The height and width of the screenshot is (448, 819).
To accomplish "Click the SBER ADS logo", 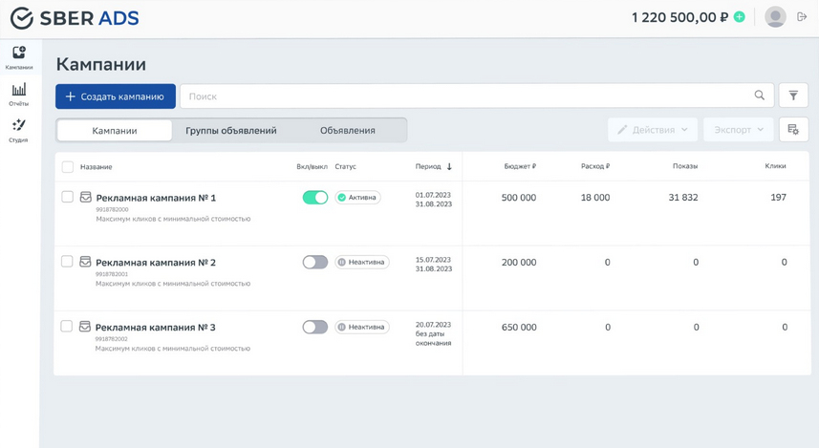I will 75,18.
